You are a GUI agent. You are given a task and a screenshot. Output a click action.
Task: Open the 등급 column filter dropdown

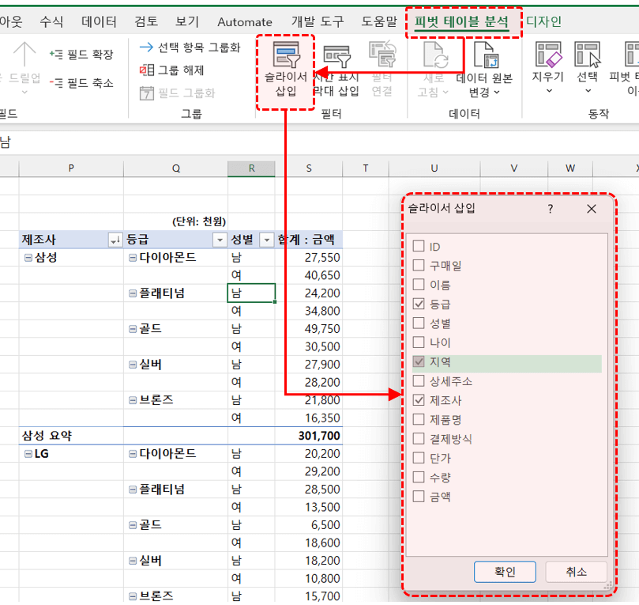tap(220, 240)
